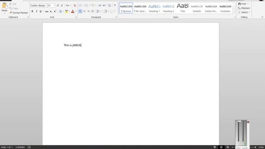This screenshot has width=265, height=149.
Task: Apply the Emphasis style
Action: pos(225,8)
